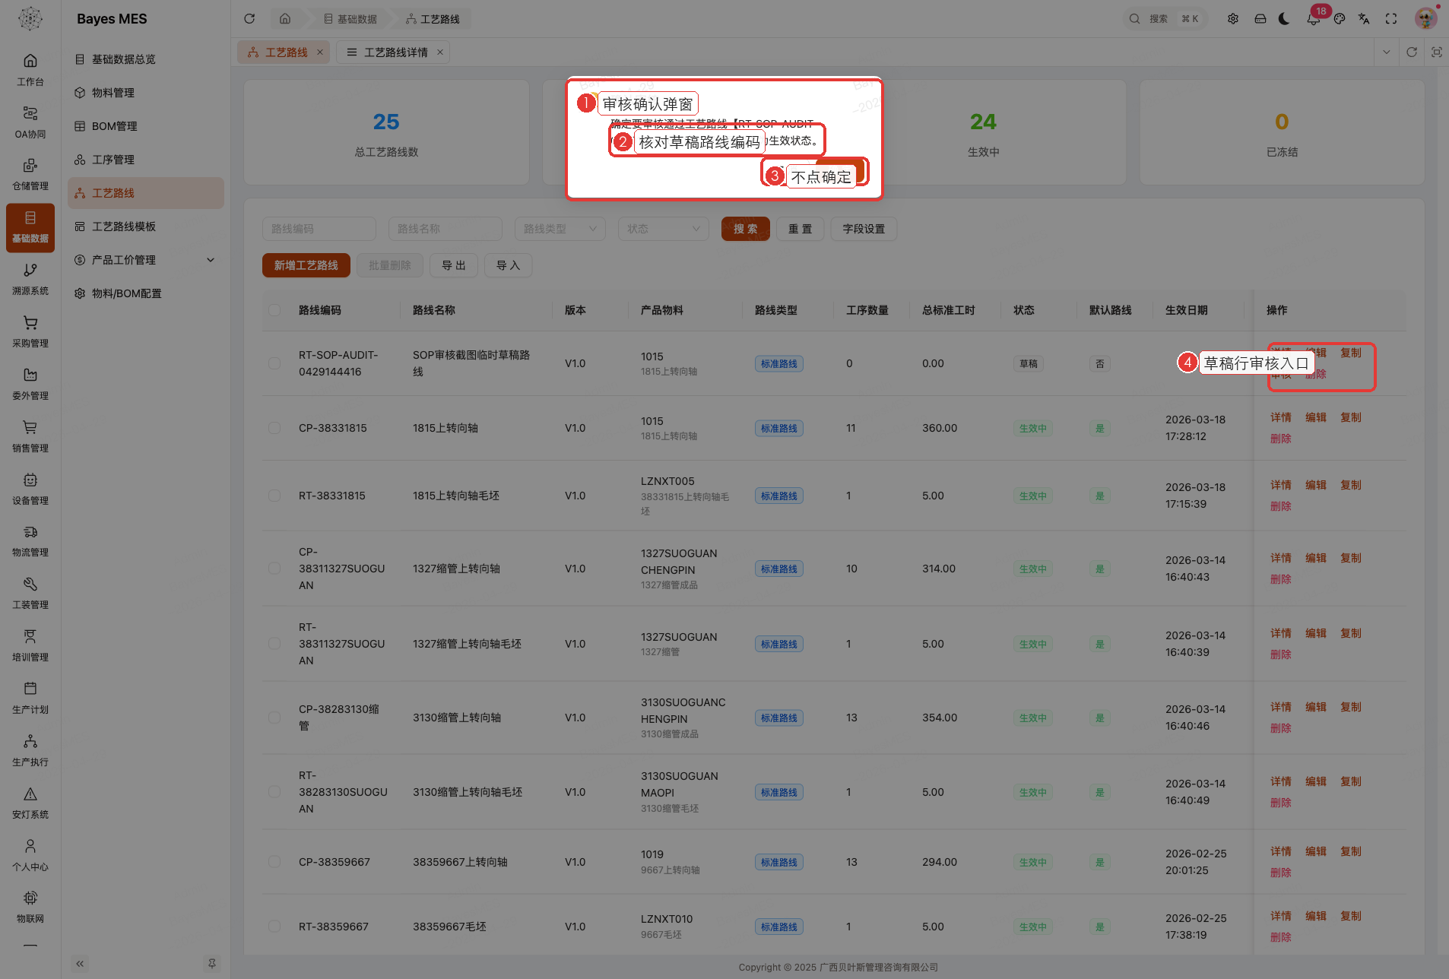Open the 生产执行 module
The image size is (1449, 979).
click(30, 751)
